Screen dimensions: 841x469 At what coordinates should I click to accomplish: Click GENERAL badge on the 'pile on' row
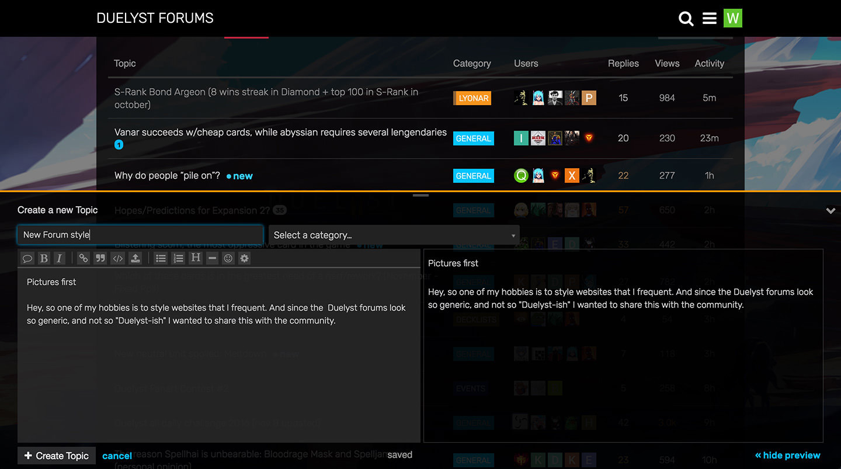[473, 176]
